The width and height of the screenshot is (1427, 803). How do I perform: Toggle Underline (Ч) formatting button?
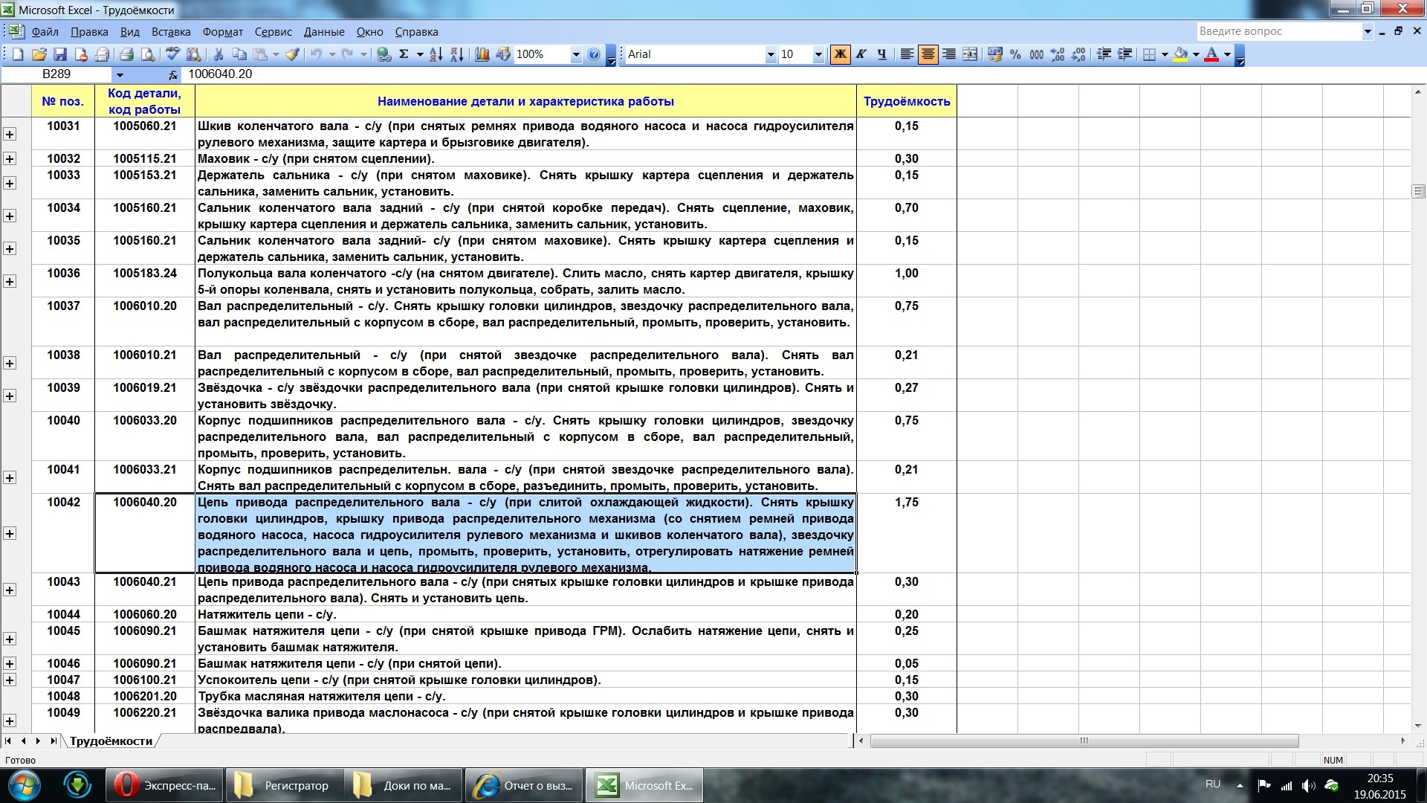click(881, 54)
